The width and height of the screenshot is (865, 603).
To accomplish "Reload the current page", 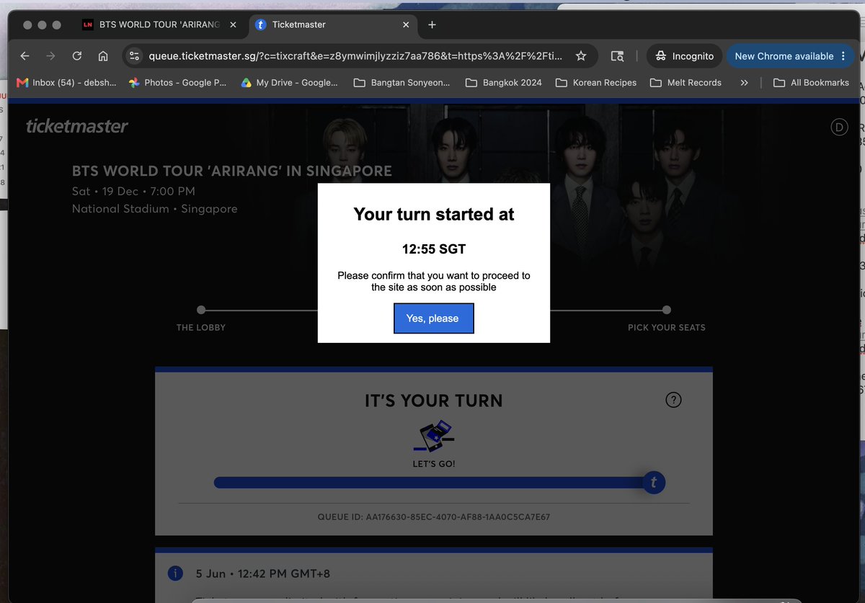I will pos(77,56).
